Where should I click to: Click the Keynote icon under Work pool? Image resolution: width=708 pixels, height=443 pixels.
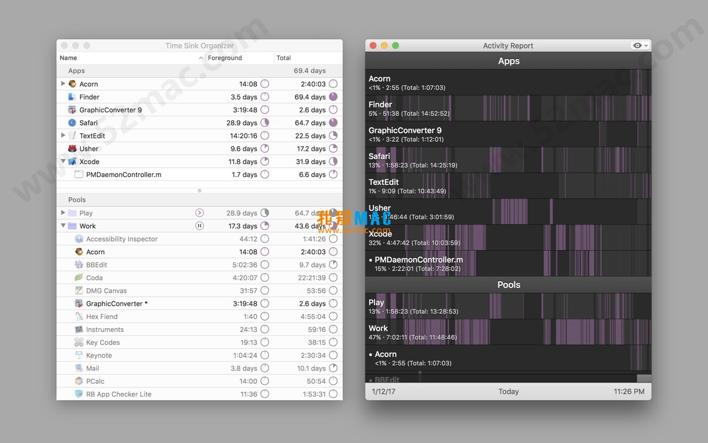tap(78, 355)
